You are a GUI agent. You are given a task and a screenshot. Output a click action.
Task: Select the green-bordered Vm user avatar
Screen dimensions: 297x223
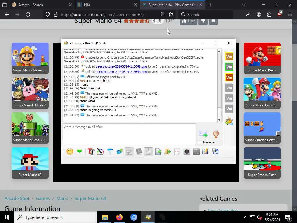pos(229,67)
